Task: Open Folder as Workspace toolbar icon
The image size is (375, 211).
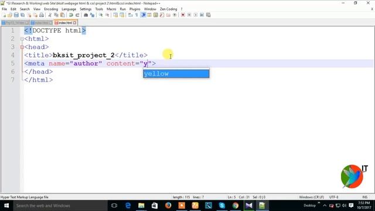Action: [168, 15]
